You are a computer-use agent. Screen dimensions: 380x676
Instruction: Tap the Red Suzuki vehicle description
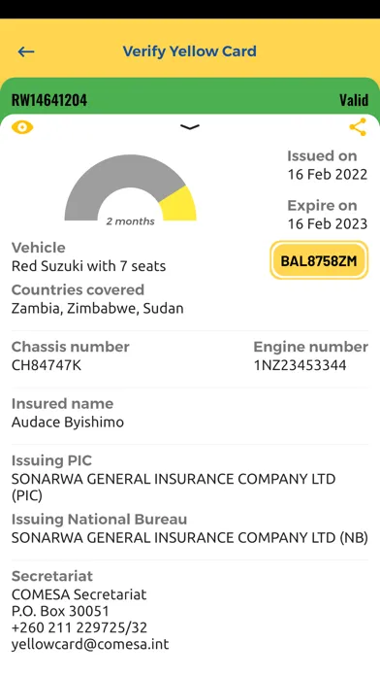coord(88,266)
